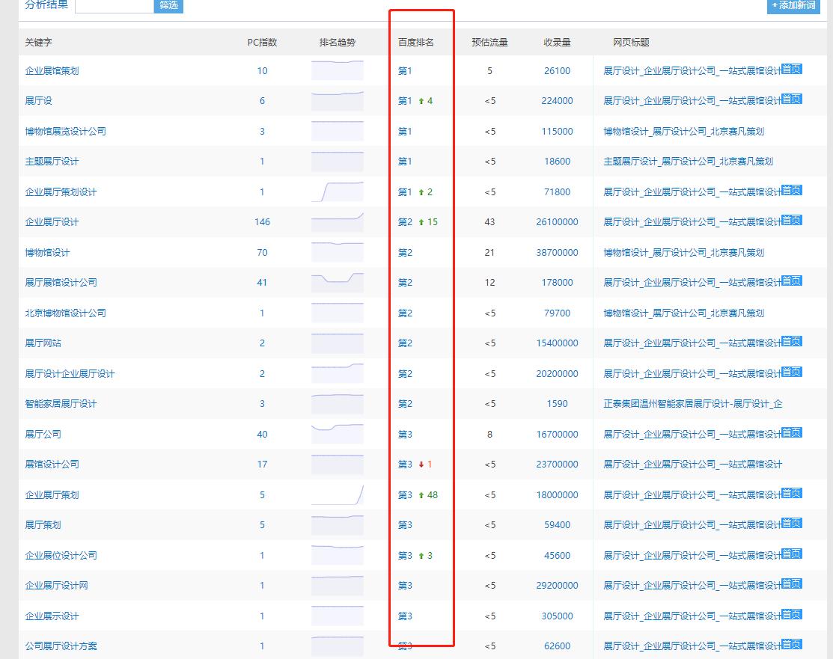Screen dimensions: 833x659
Task: Click the 首页 badge in 展厅网站 row
Action: (792, 341)
